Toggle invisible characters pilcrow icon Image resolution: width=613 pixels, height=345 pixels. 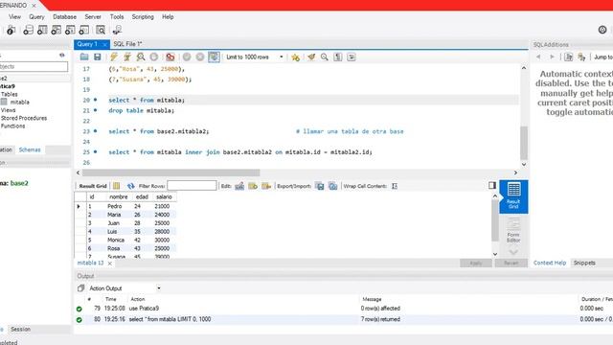click(338, 57)
